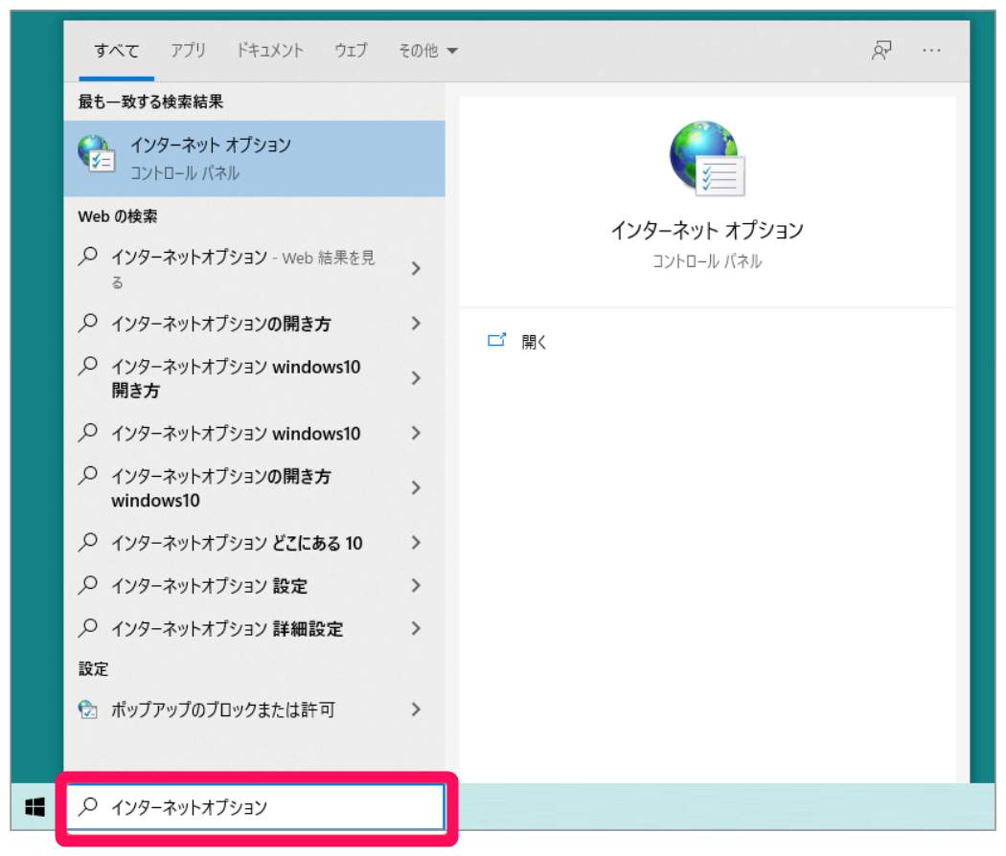Click the feedback person icon
Image resolution: width=1006 pixels, height=856 pixels.
click(x=881, y=50)
